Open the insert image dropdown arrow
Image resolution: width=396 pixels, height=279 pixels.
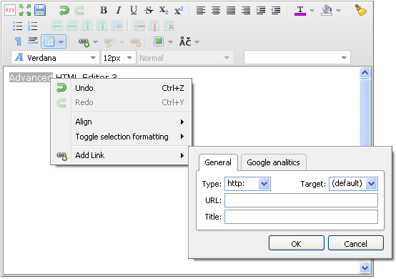pyautogui.click(x=170, y=42)
